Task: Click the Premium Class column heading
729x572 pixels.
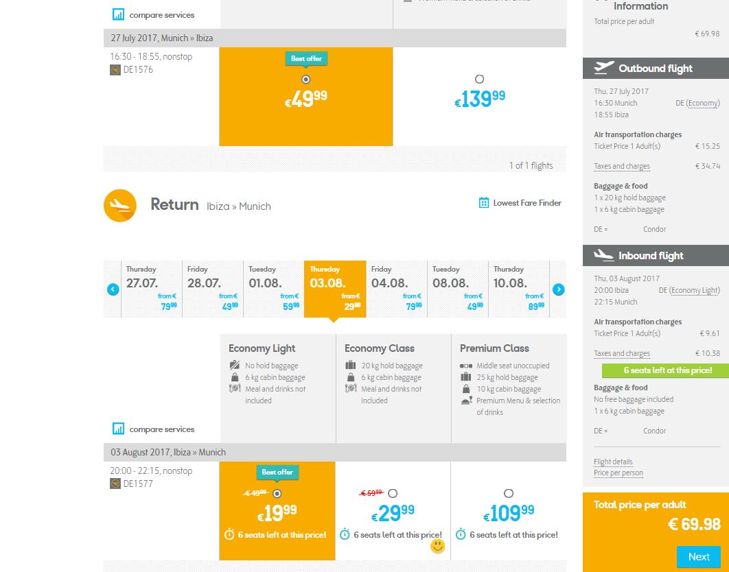Action: (494, 348)
